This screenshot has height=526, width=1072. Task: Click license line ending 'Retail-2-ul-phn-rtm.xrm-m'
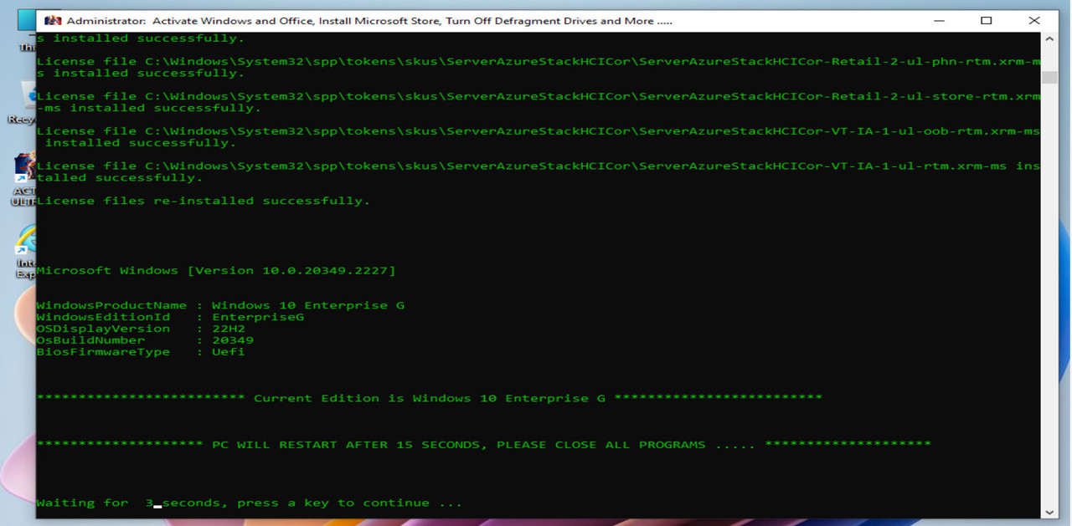[x=539, y=61]
